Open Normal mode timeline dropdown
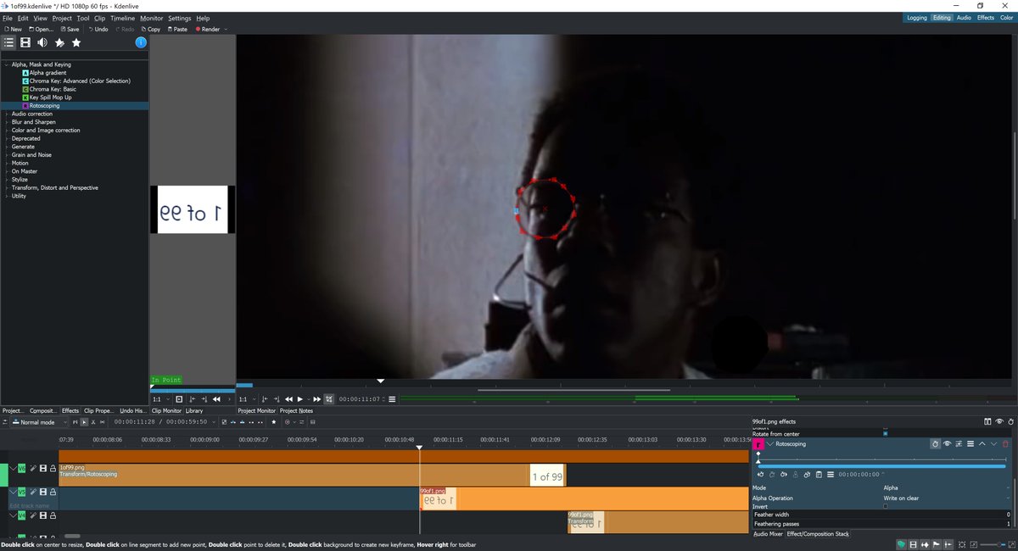This screenshot has height=551, width=1018. [x=37, y=422]
